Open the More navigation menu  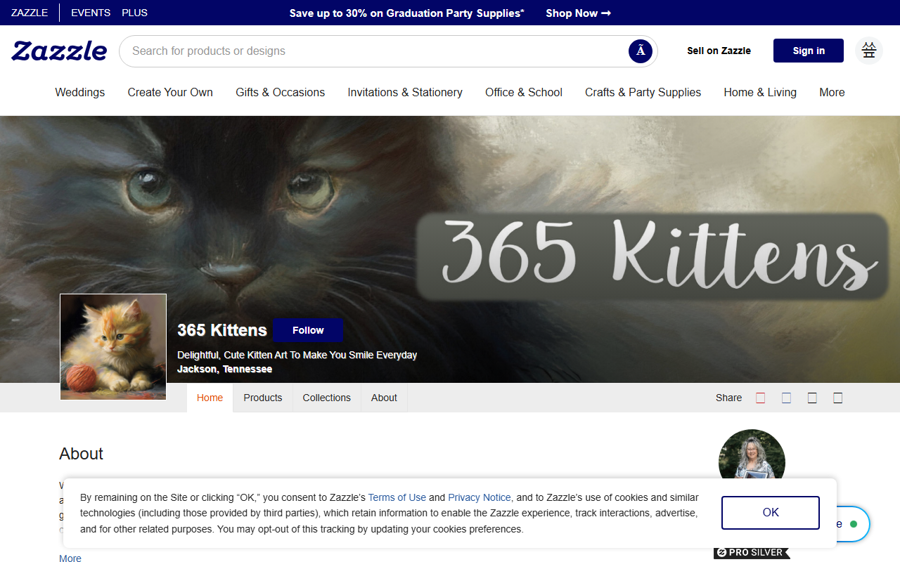click(x=832, y=92)
